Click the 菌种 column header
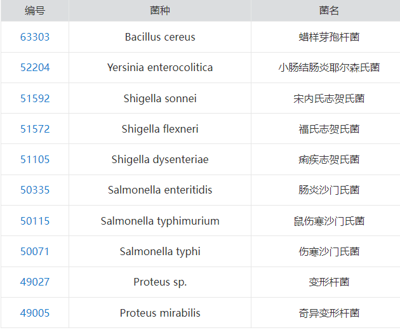The image size is (400, 330). tap(160, 11)
